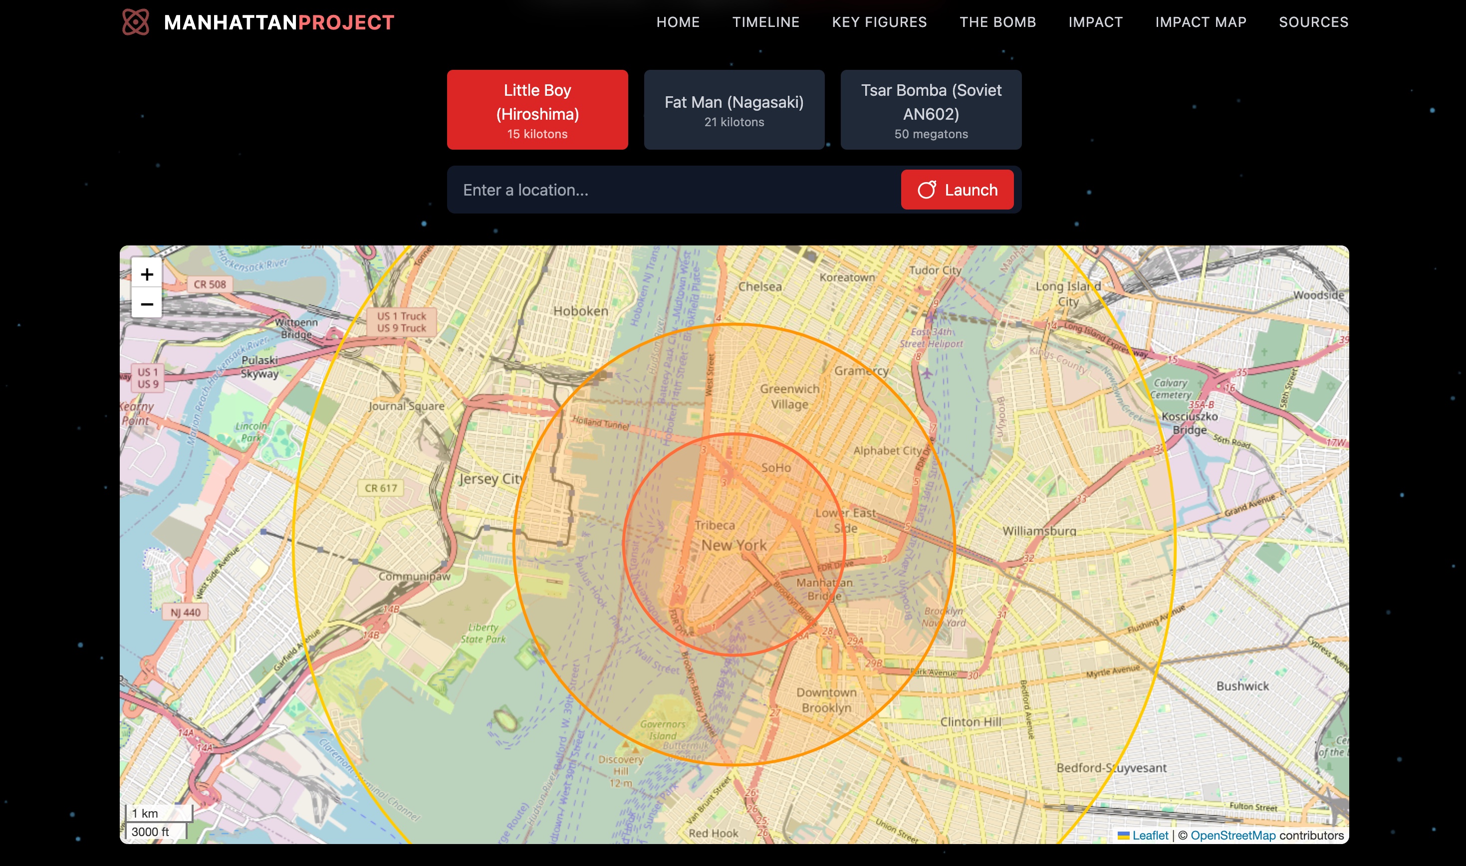The width and height of the screenshot is (1466, 866).
Task: Zoom out on the map
Action: (147, 303)
